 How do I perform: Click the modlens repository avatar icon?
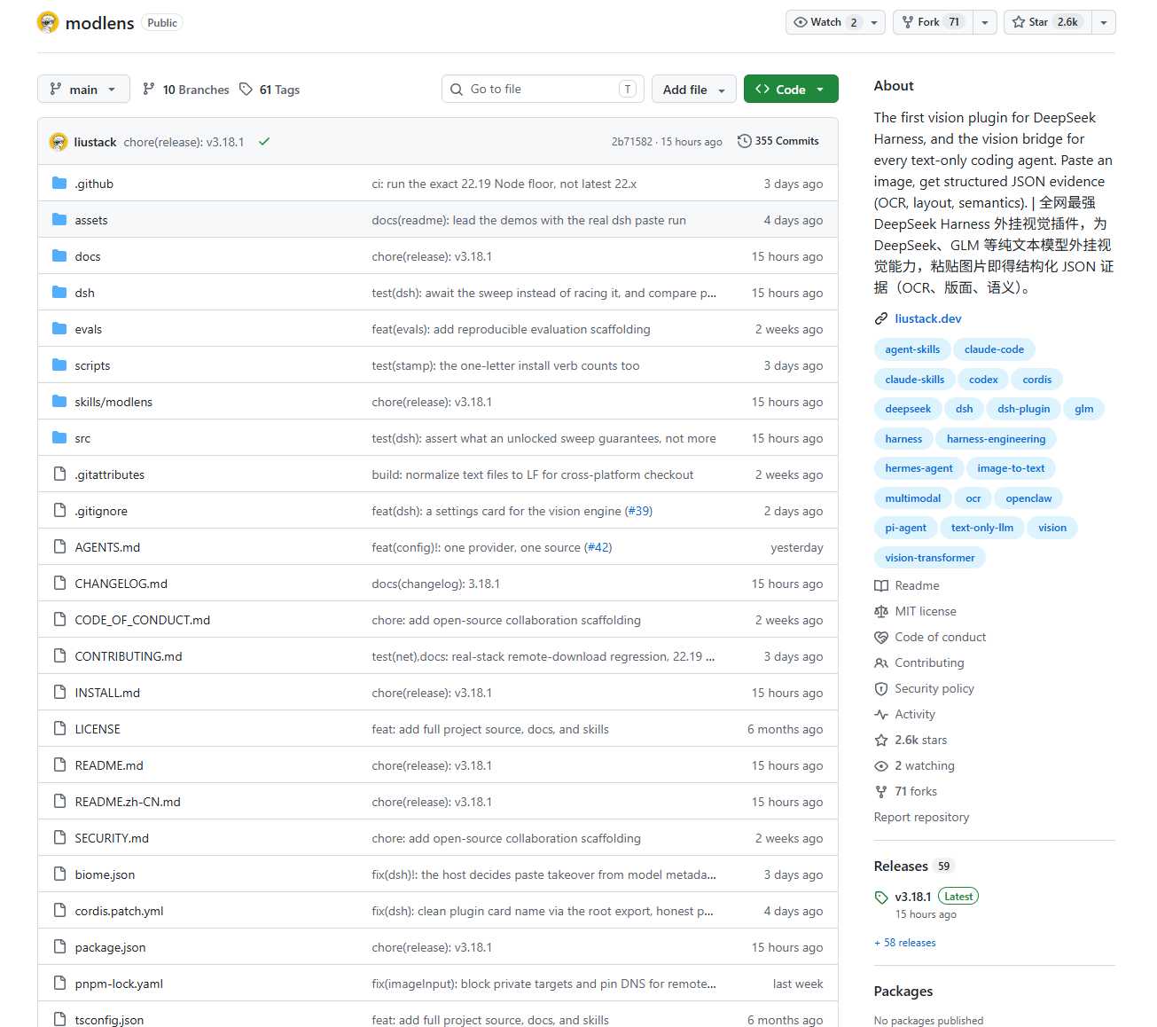48,22
